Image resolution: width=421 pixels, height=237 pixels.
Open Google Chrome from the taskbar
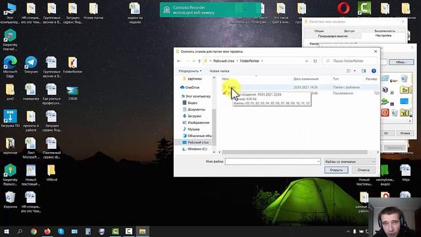[x=34, y=231]
